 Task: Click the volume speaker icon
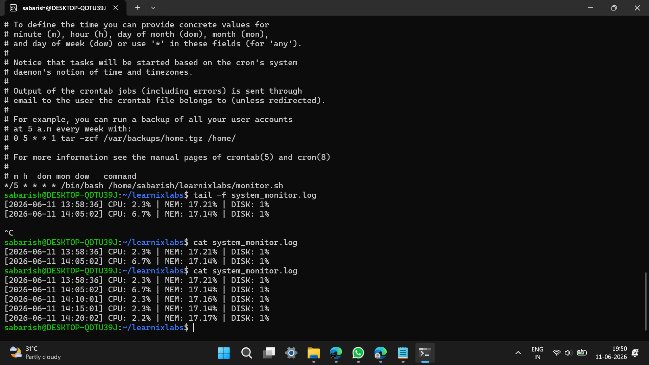pos(569,353)
